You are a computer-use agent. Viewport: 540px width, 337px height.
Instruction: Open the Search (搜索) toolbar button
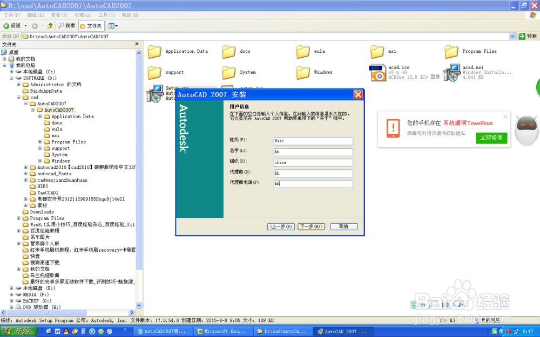(x=67, y=26)
